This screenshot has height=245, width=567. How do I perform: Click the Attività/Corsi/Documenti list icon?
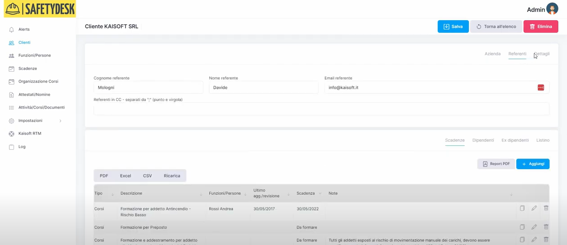click(11, 108)
